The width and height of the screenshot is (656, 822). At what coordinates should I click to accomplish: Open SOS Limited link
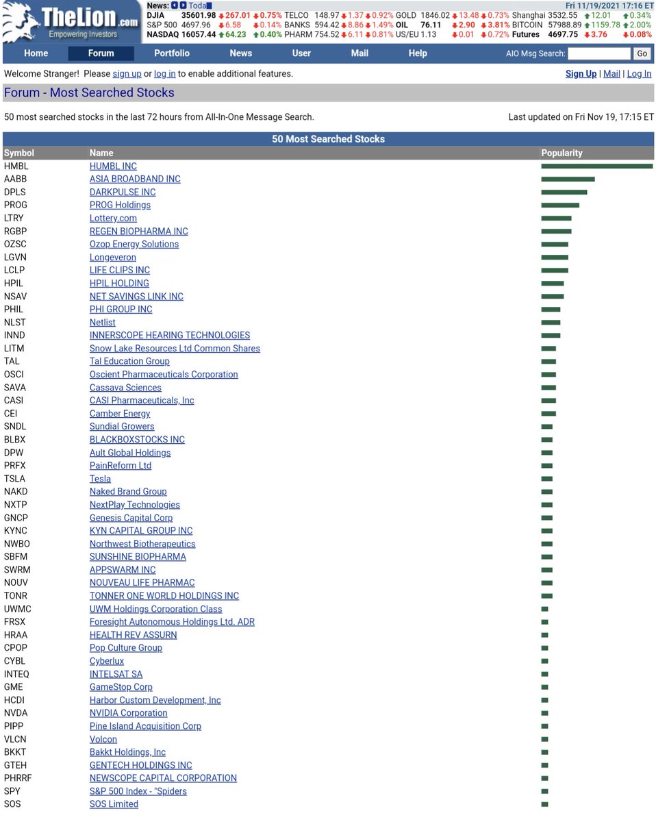[114, 804]
